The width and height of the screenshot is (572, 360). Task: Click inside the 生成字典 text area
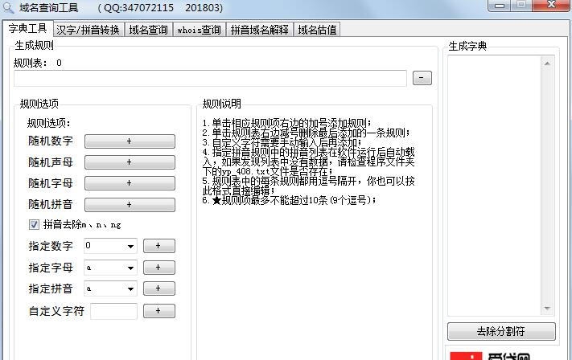[x=494, y=186]
